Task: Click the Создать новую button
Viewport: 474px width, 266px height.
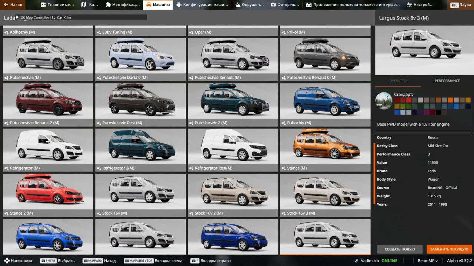Action: 400,249
